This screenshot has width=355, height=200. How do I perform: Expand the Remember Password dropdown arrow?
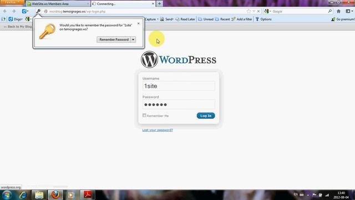click(133, 39)
